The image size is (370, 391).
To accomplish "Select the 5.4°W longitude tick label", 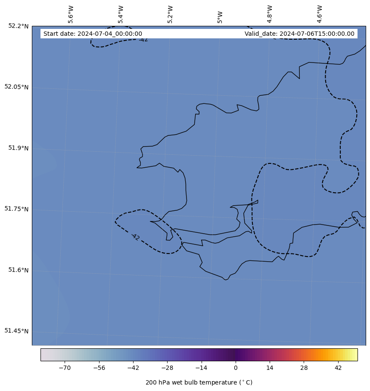I will click(x=121, y=14).
